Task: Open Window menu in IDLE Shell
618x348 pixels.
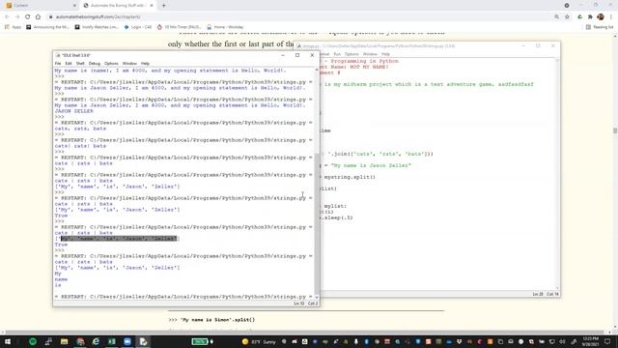Action: pos(129,64)
